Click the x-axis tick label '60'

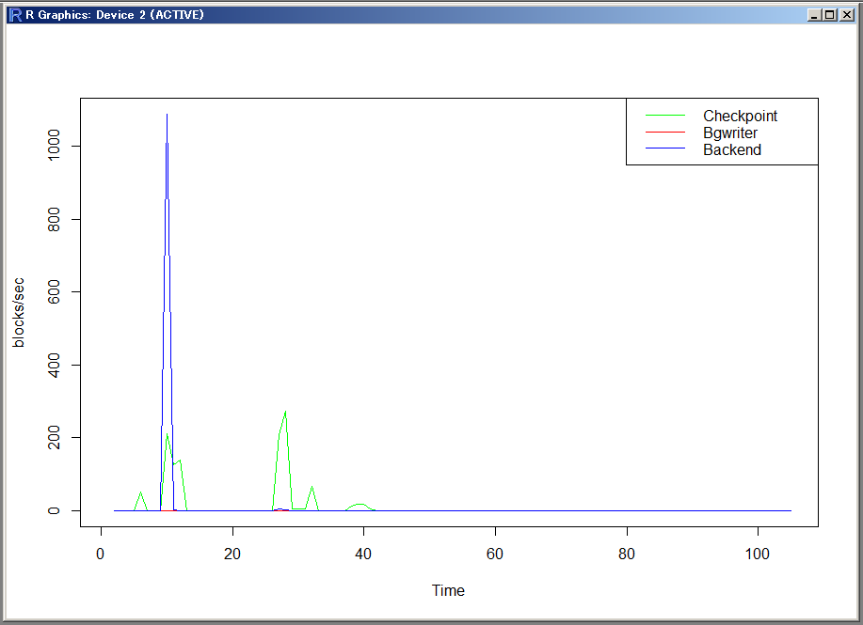click(495, 554)
